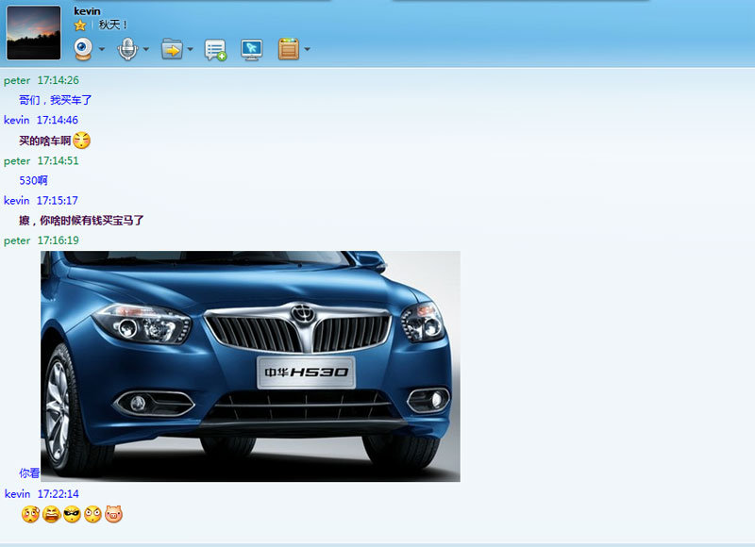Start a video call with webcam icon
The width and height of the screenshot is (755, 547).
click(x=83, y=49)
